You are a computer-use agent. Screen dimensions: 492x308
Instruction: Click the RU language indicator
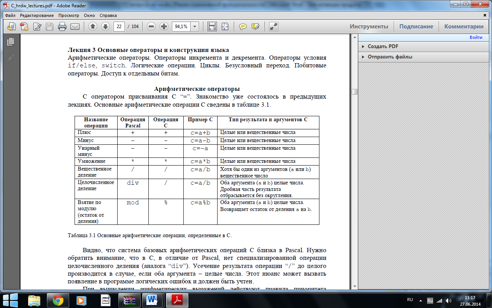[410, 300]
